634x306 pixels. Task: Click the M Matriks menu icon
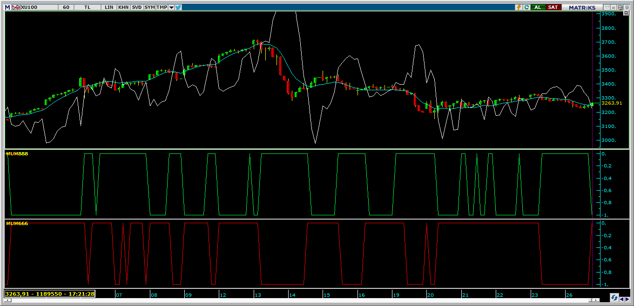tap(7, 7)
